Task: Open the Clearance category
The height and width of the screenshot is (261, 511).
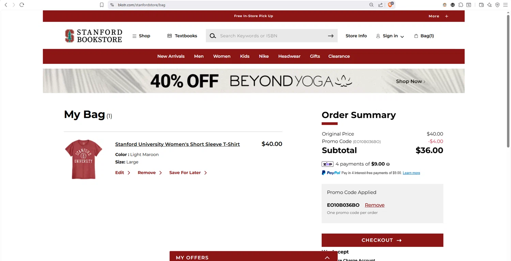Action: pos(339,56)
